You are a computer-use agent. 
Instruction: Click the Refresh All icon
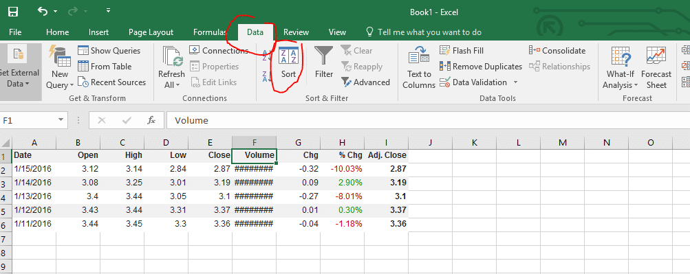pos(172,57)
